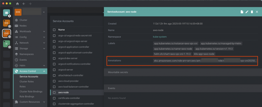Click the back arrow in top bar
Viewport: 262px width, 107px height.
point(24,4)
